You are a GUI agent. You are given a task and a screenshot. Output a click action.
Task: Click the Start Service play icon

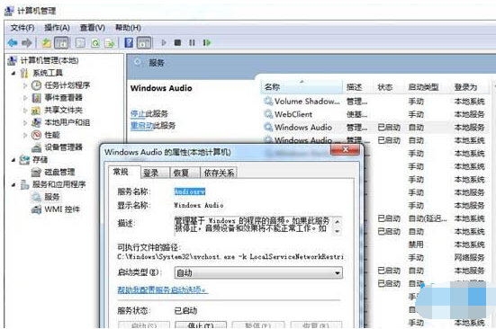(x=164, y=42)
